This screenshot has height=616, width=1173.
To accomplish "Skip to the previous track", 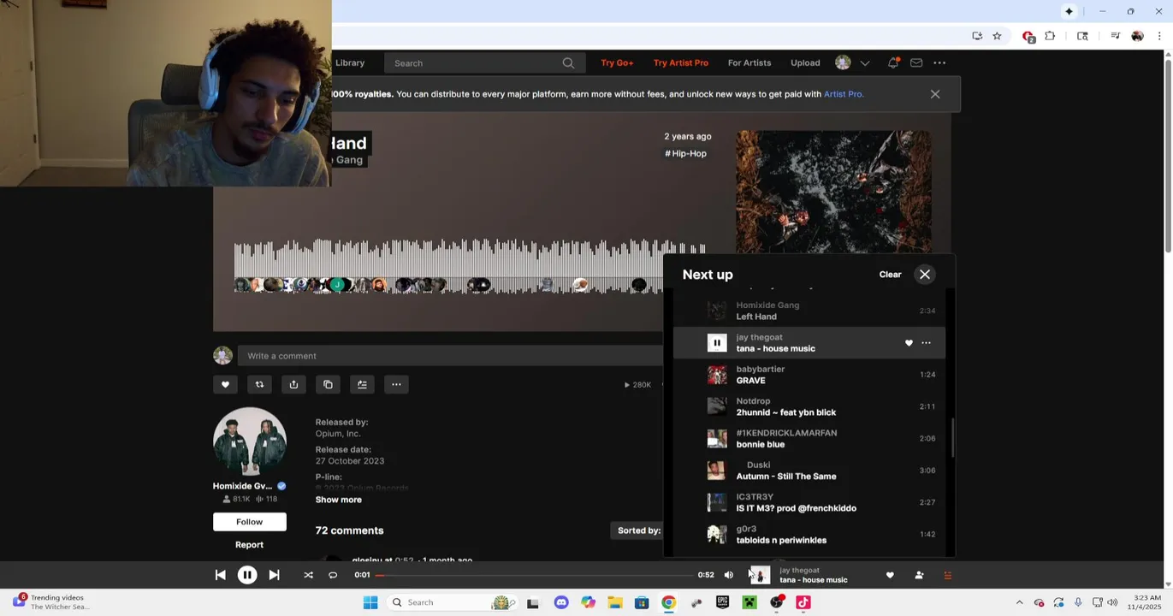I will 220,575.
